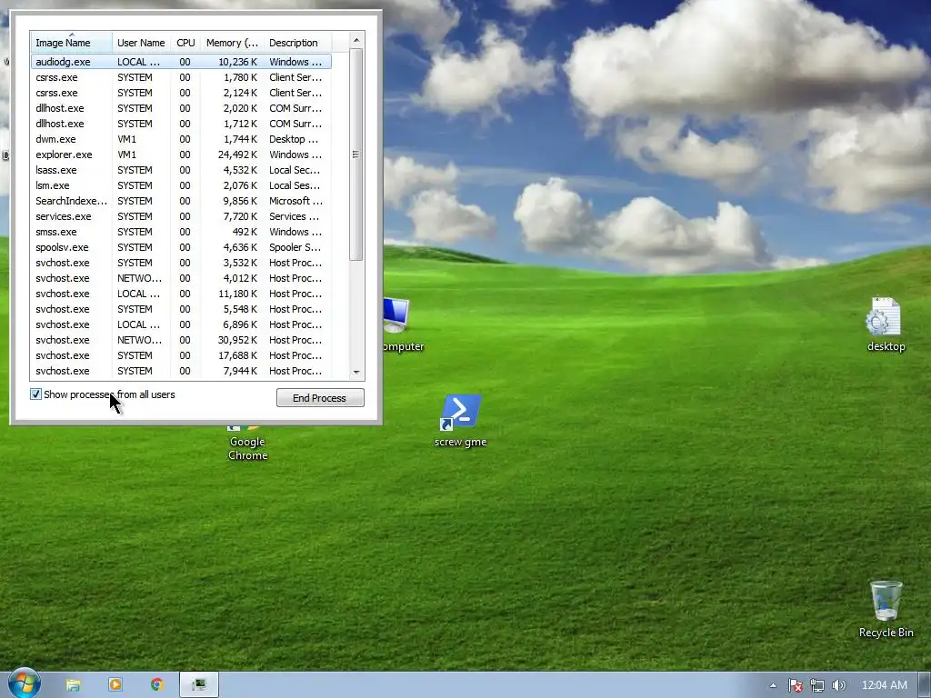The image size is (931, 698).
Task: Select the Recycle Bin icon
Action: coord(886,610)
